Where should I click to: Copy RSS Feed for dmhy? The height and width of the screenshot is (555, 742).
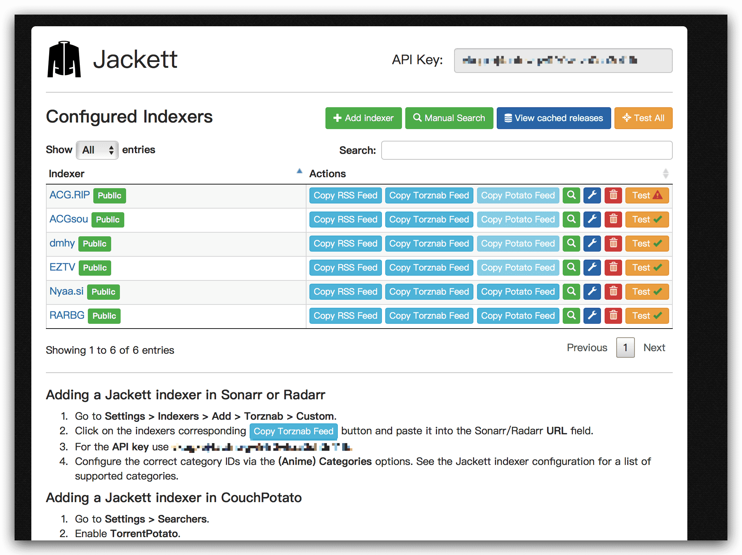tap(345, 244)
